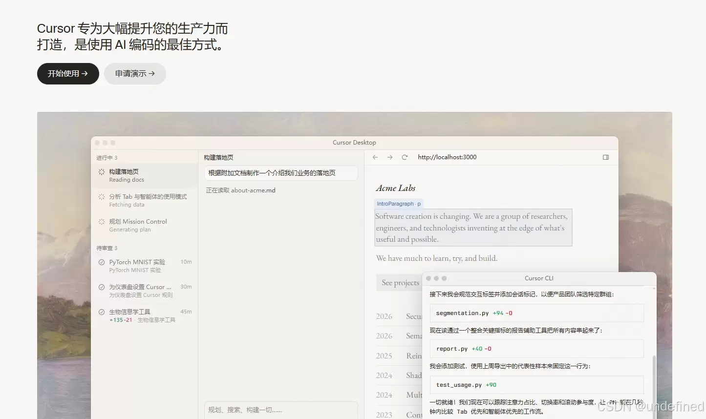Click the 接下来我会规范交互标签 line in Cursor CLI

point(522,294)
